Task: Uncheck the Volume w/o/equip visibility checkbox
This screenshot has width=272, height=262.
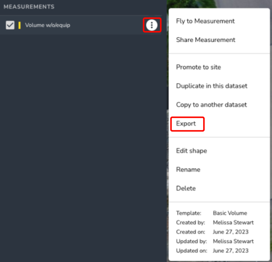Action: (x=10, y=25)
